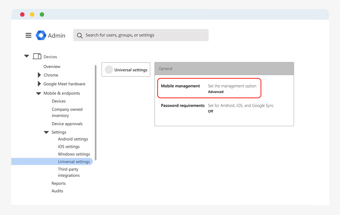Open the Password requirements setting
This screenshot has width=340, height=215.
coord(183,105)
